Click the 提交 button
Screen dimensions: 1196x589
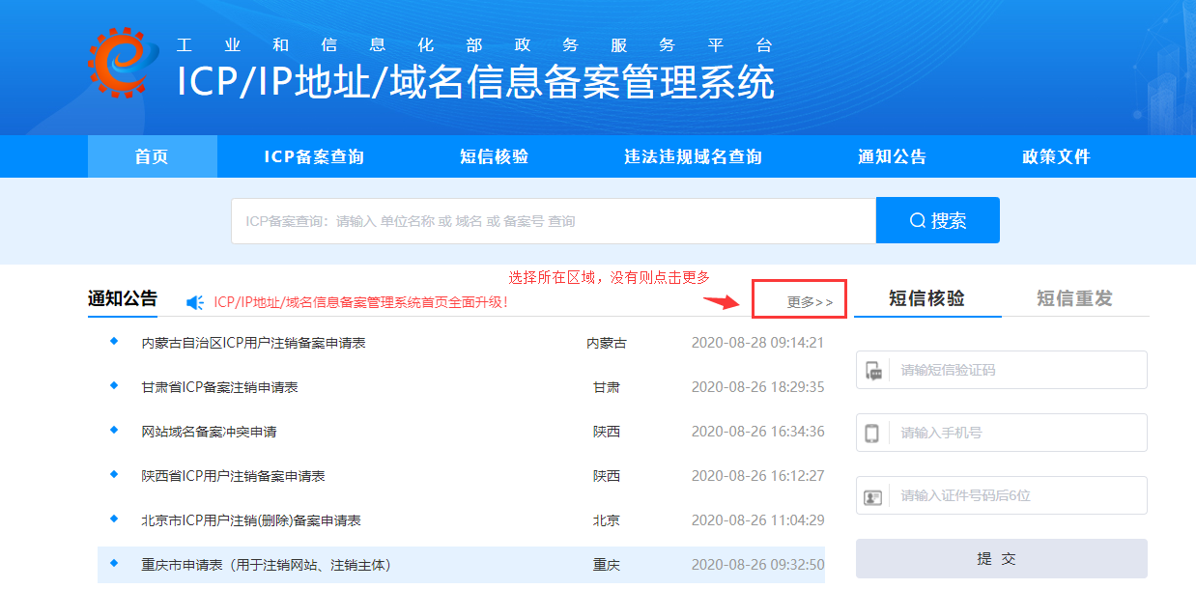pos(1001,557)
